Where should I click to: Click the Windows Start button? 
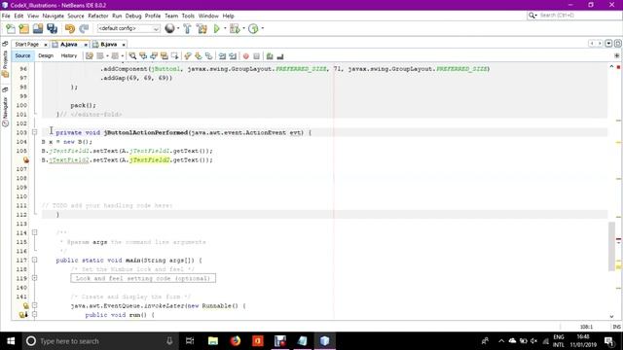(x=11, y=341)
